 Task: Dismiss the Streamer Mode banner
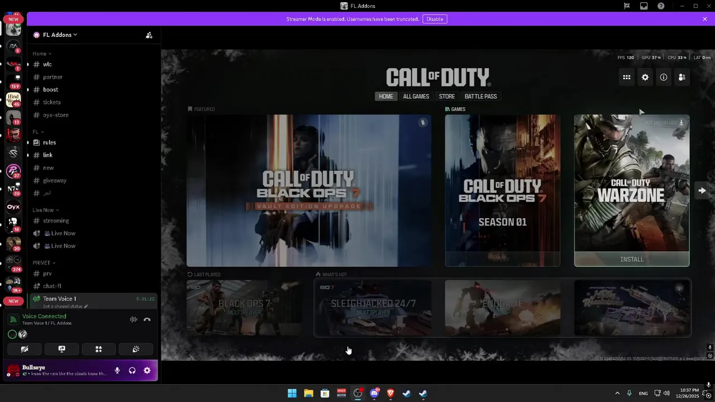pos(705,19)
